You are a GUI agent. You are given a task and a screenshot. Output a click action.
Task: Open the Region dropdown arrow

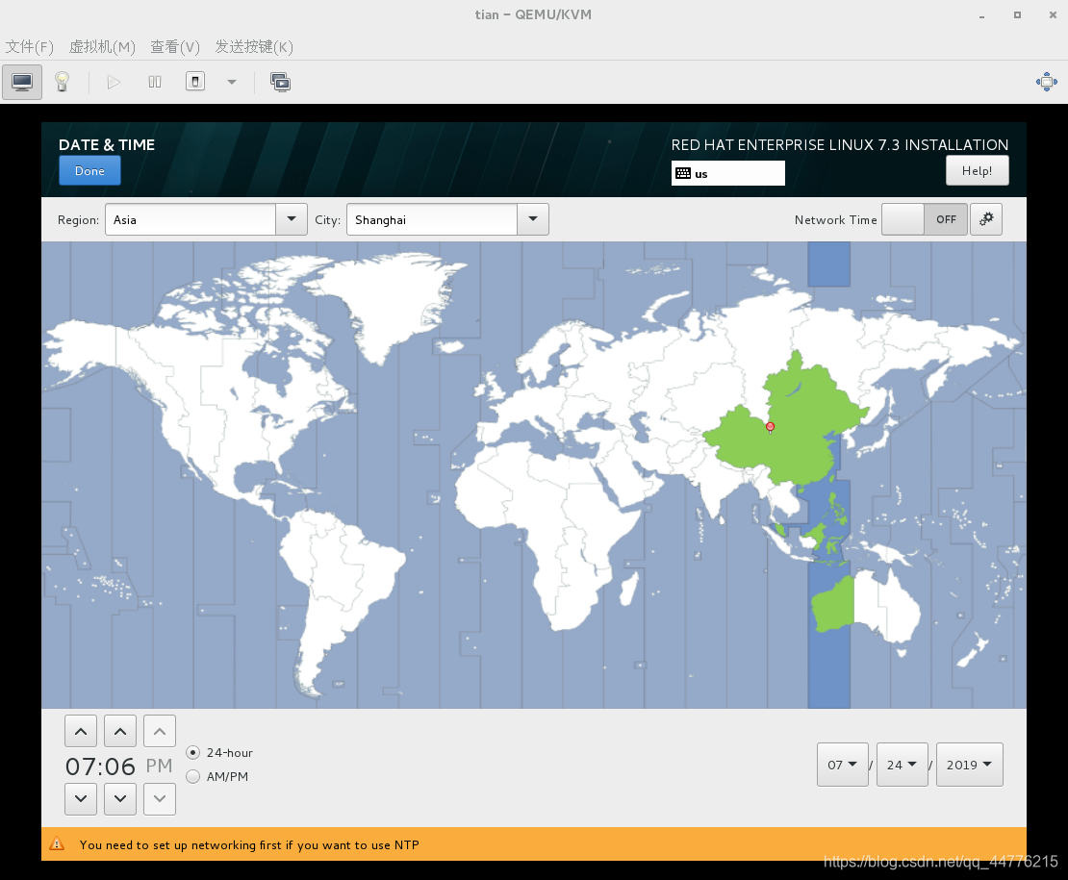[x=292, y=219]
